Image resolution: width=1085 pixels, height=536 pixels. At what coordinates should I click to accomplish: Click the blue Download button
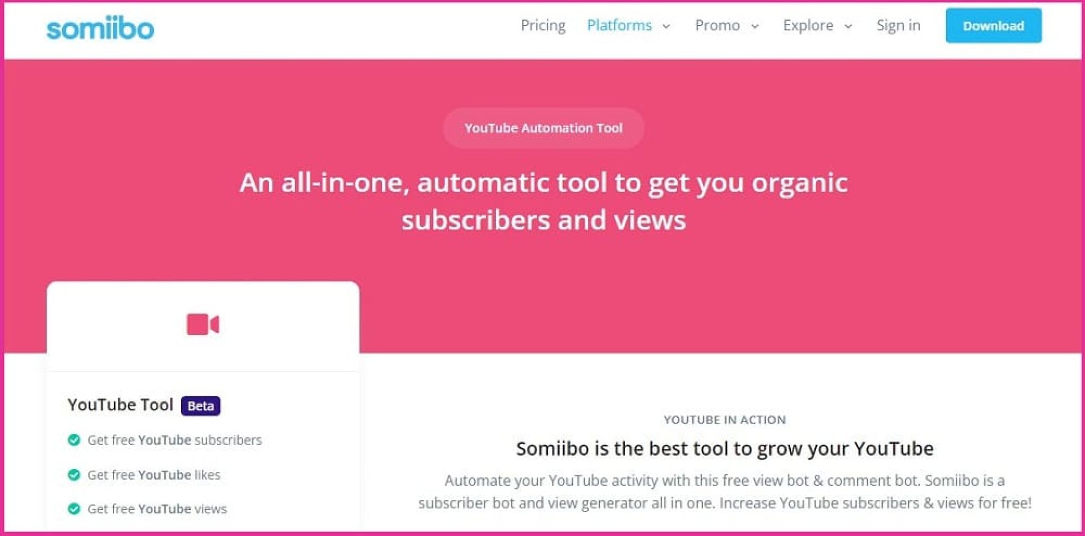point(993,25)
